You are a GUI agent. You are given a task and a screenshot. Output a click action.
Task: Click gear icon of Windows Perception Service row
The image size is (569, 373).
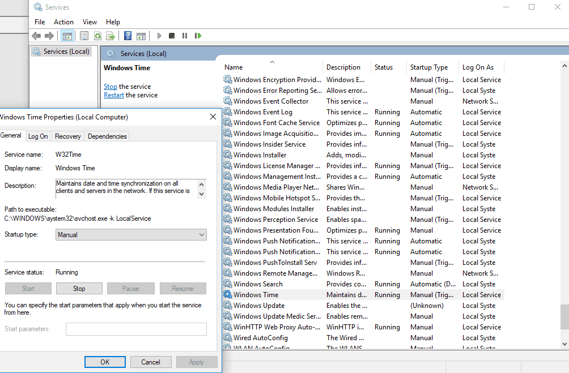227,219
